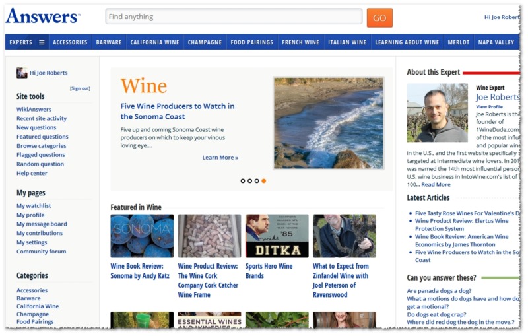
Task: Open Featured questions link
Action: (x=42, y=137)
